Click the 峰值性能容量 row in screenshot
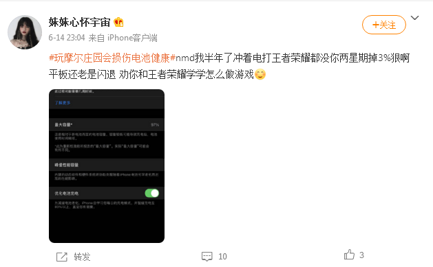The height and width of the screenshot is (267, 433). (x=107, y=165)
